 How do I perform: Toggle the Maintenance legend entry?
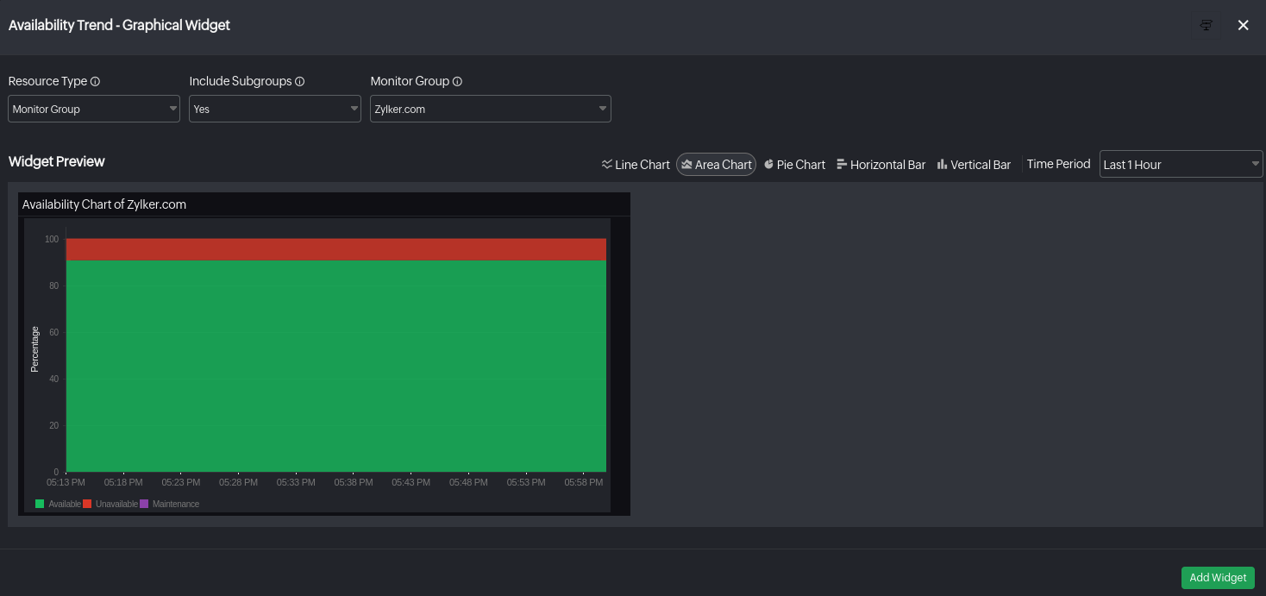pos(169,504)
